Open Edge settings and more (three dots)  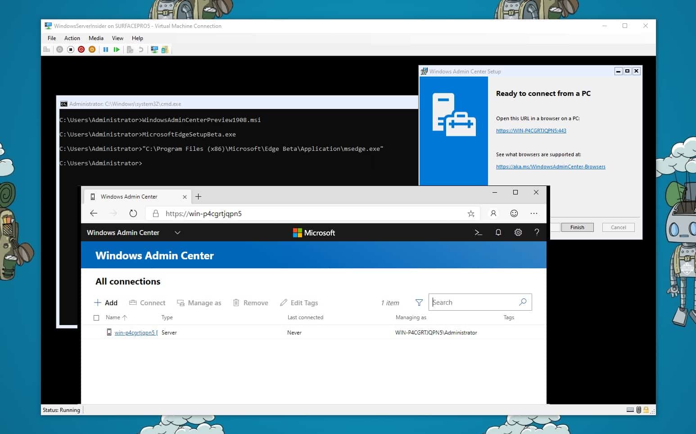[534, 213]
